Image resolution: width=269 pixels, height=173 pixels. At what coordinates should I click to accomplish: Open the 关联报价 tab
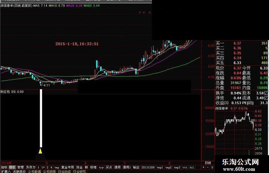(19, 171)
